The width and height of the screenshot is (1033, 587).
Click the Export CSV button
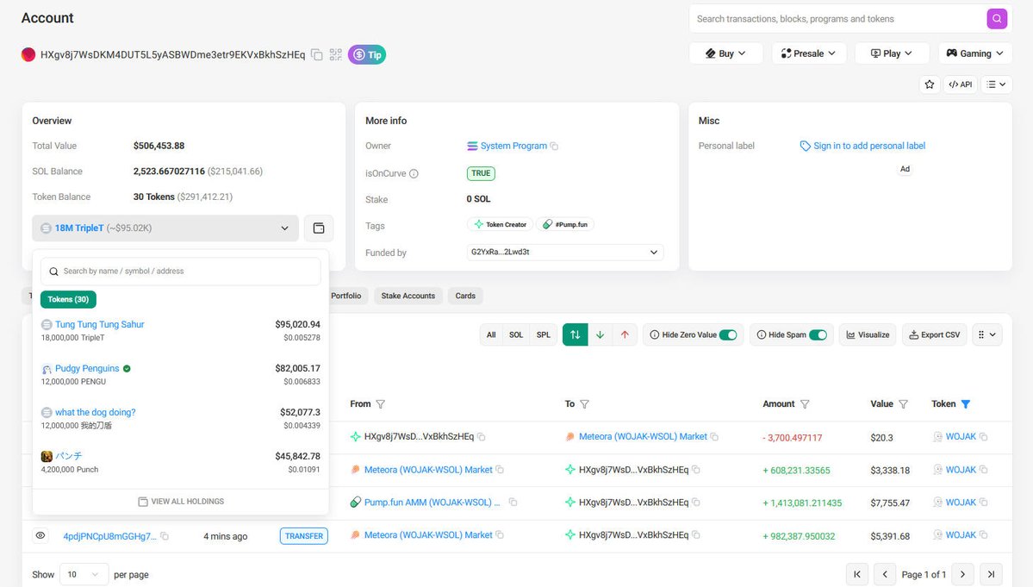coord(935,334)
